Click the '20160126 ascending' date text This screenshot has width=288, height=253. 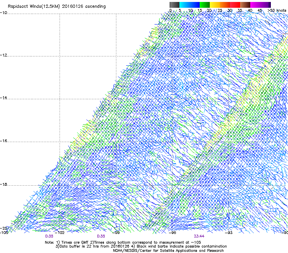point(84,7)
